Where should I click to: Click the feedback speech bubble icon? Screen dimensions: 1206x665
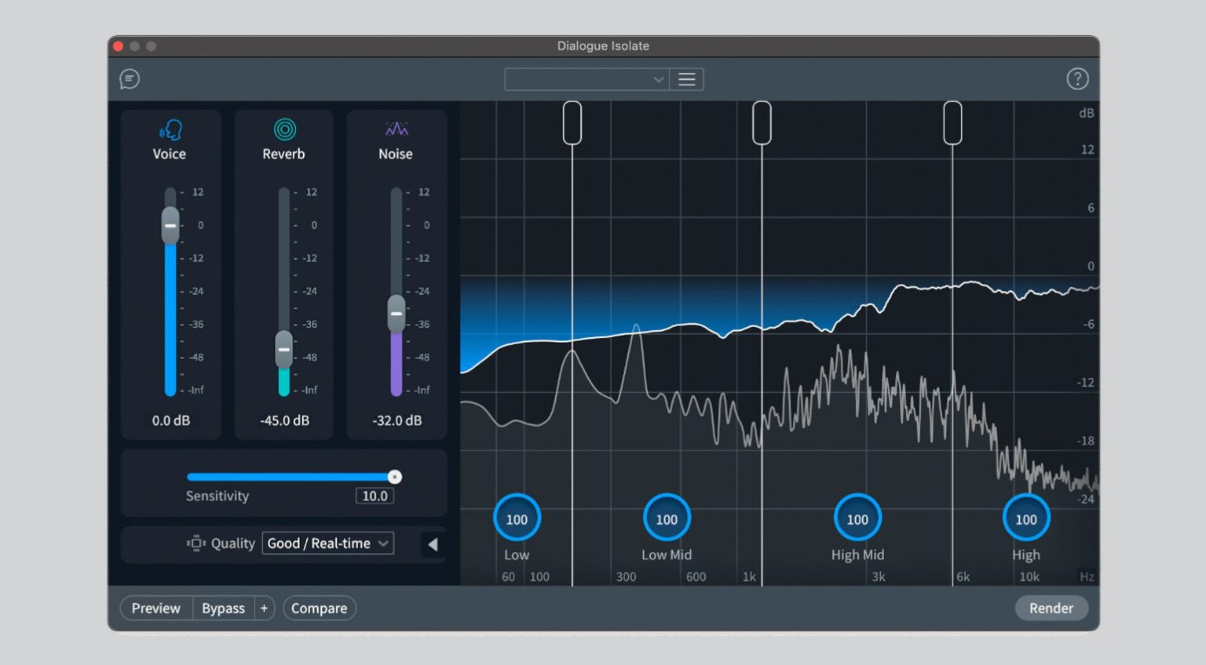coord(130,79)
